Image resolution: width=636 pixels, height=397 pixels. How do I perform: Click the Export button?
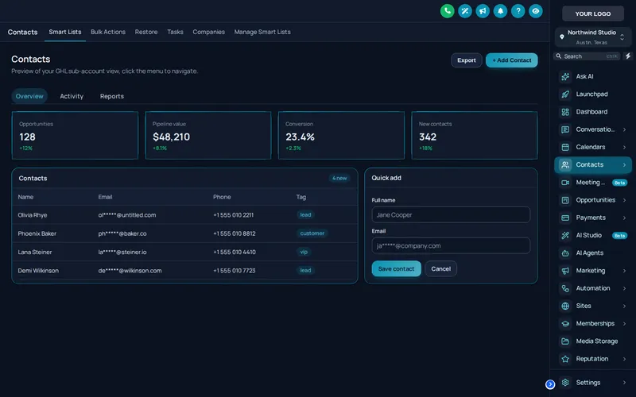(x=467, y=60)
